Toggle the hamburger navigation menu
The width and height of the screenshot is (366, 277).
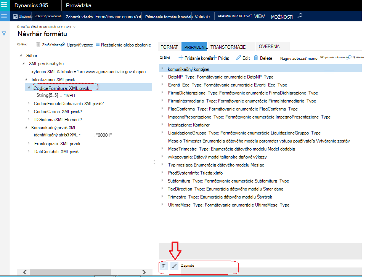pyautogui.click(x=4, y=16)
